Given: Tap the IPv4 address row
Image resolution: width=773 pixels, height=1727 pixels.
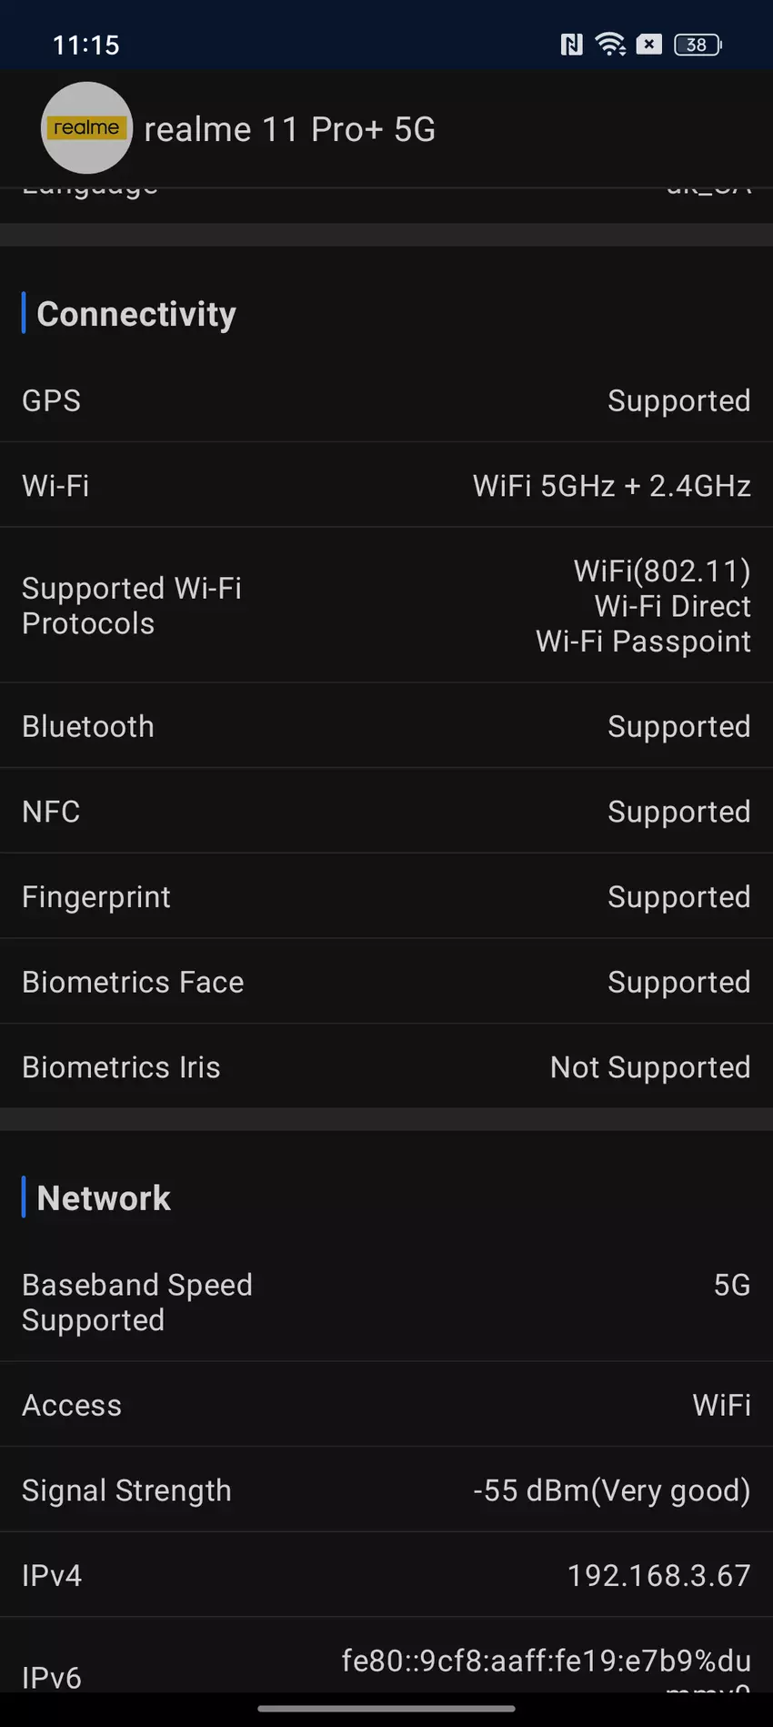Looking at the screenshot, I should click(386, 1575).
